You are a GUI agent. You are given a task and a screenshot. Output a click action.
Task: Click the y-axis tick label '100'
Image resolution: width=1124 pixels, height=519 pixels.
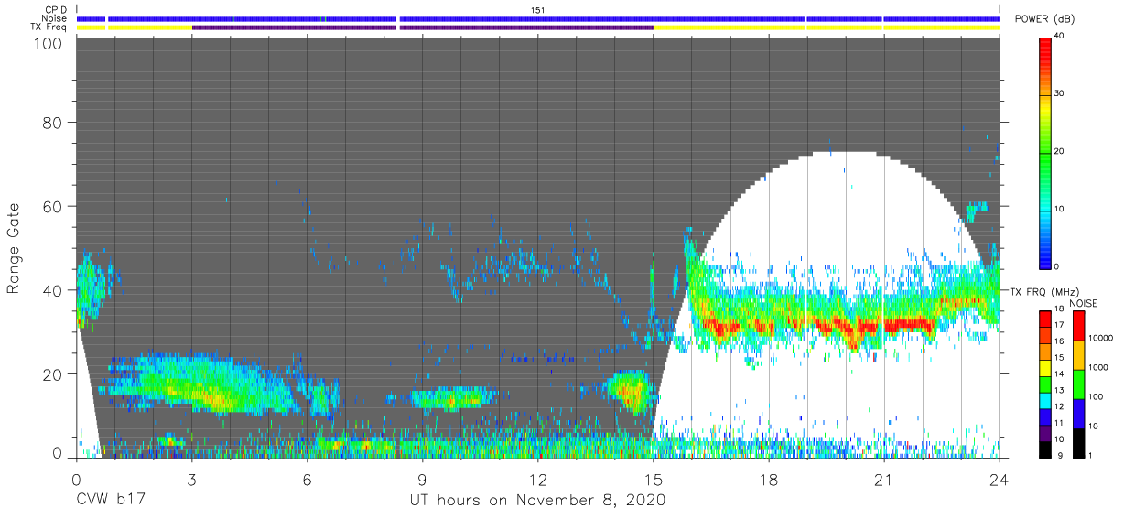point(47,43)
